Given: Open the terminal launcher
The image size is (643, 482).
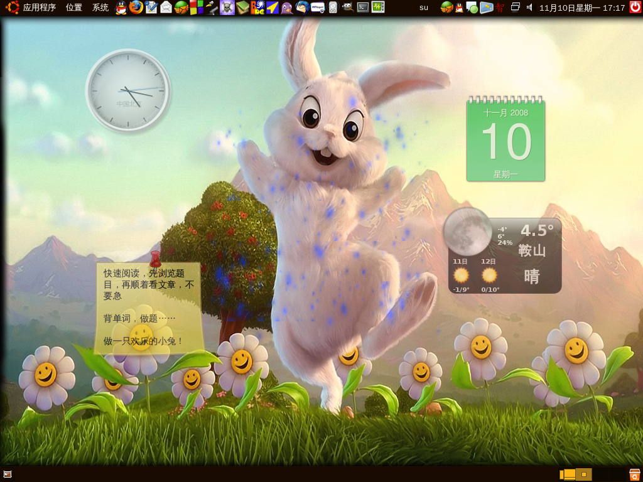Looking at the screenshot, I should (x=363, y=8).
